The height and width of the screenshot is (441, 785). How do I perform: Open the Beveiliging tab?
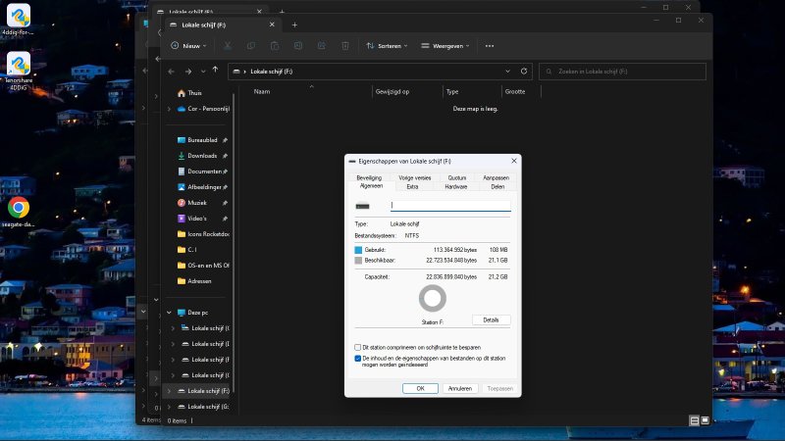(369, 177)
